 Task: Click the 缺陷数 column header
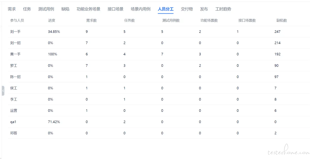coord(282,21)
